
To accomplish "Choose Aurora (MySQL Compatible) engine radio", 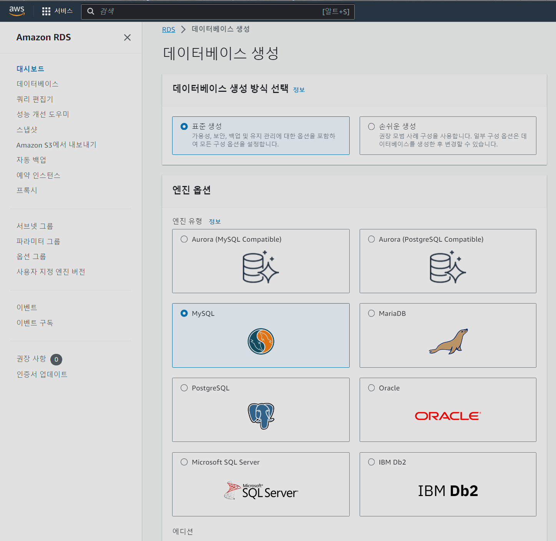I will (x=184, y=239).
